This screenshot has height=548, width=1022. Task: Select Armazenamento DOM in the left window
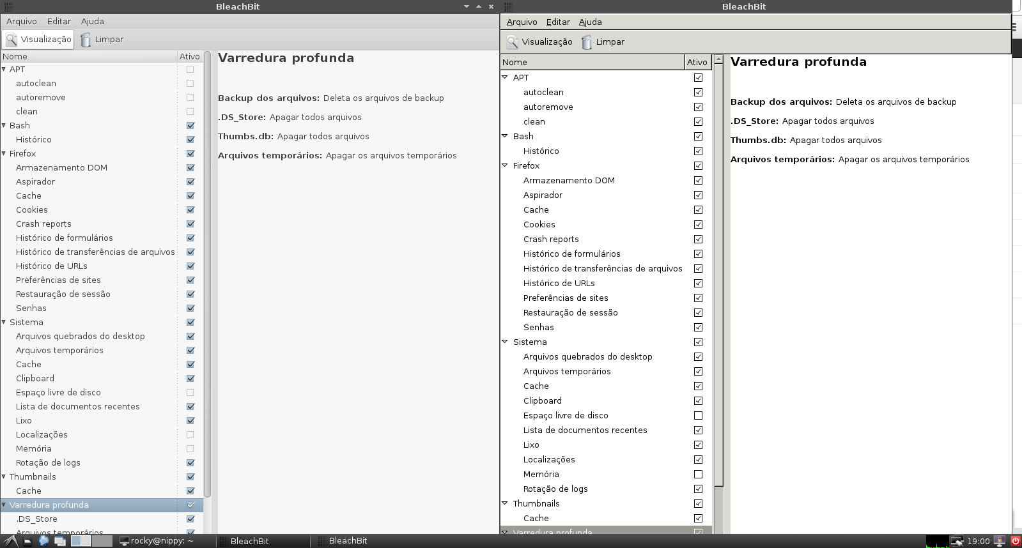[x=102, y=167]
